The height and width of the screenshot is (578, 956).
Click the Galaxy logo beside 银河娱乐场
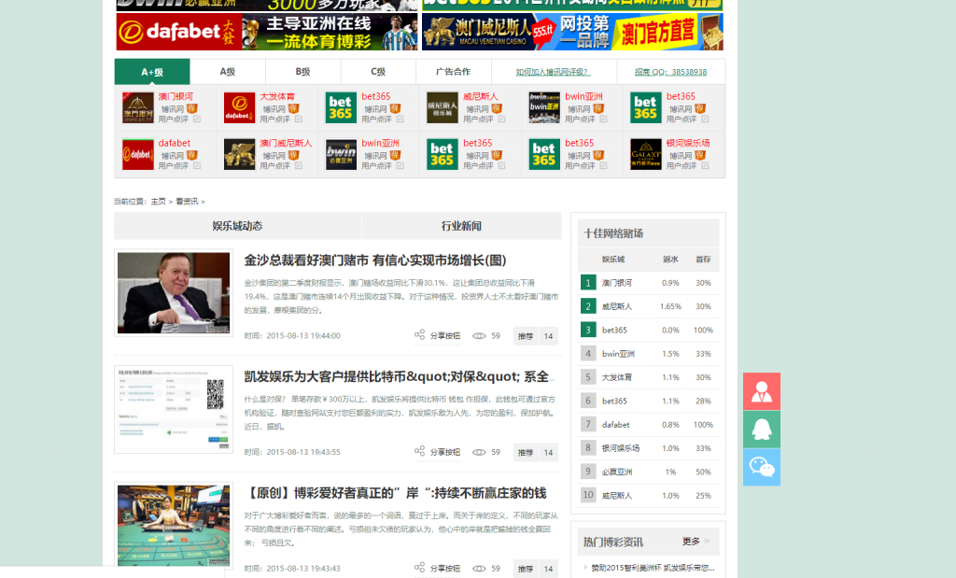click(x=645, y=154)
